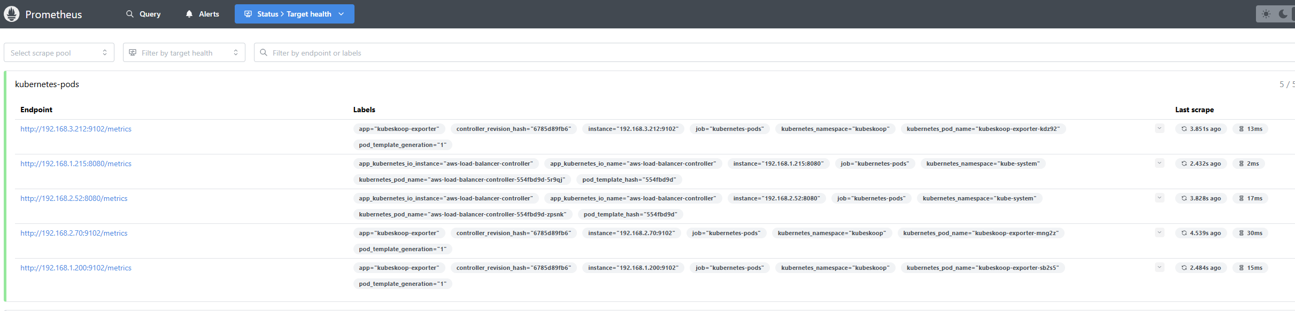1295x311 pixels.
Task: Click label instance="192.168.1.215:8080"
Action: pos(778,164)
